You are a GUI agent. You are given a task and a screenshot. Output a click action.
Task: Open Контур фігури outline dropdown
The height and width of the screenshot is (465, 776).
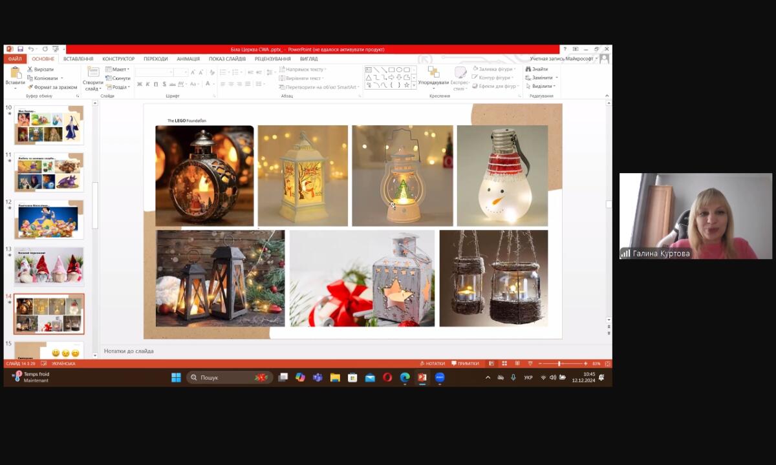click(x=493, y=77)
